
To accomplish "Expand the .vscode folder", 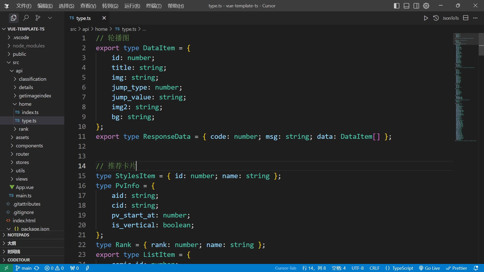I will [32, 37].
